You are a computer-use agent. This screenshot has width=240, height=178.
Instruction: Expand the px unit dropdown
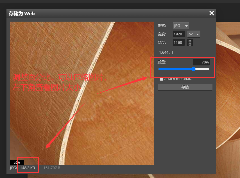tap(194, 34)
